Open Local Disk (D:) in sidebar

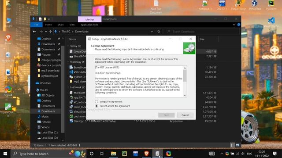50,138
